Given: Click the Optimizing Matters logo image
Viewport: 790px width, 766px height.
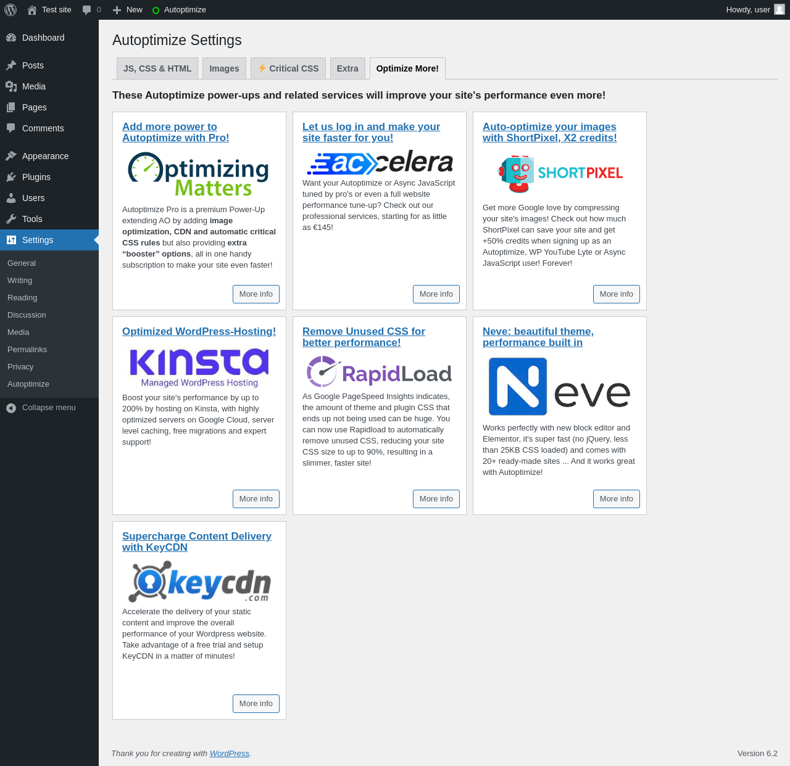Looking at the screenshot, I should click(x=199, y=174).
